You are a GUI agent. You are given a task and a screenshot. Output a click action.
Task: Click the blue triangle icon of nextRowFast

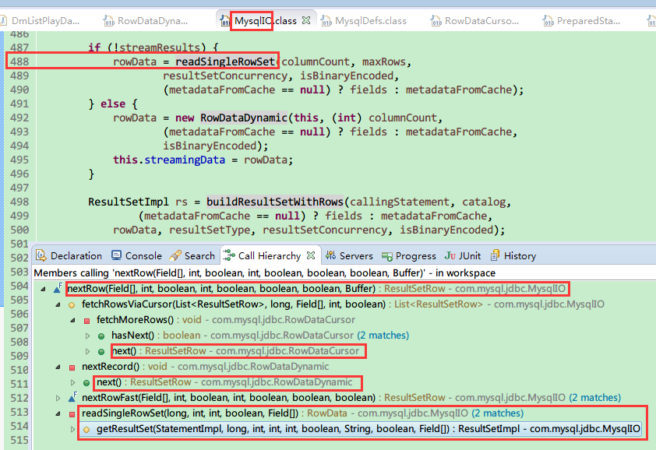72,398
